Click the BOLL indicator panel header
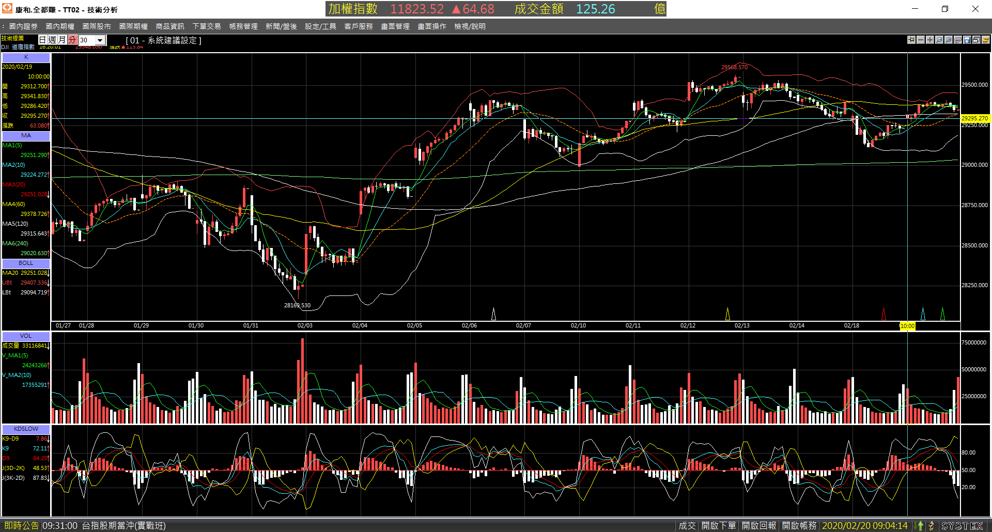 pyautogui.click(x=26, y=263)
